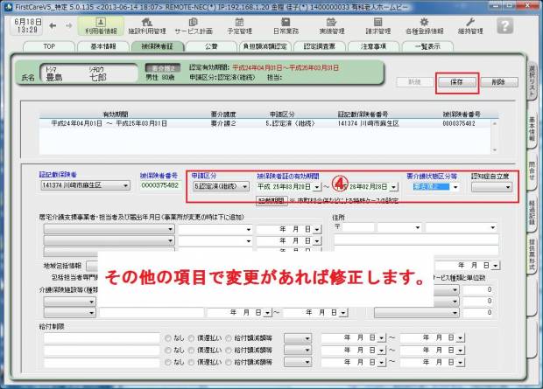Image resolution: width=543 pixels, height=389 pixels.
Task: Open the 予定管理 toolbar icon
Action: point(239,23)
